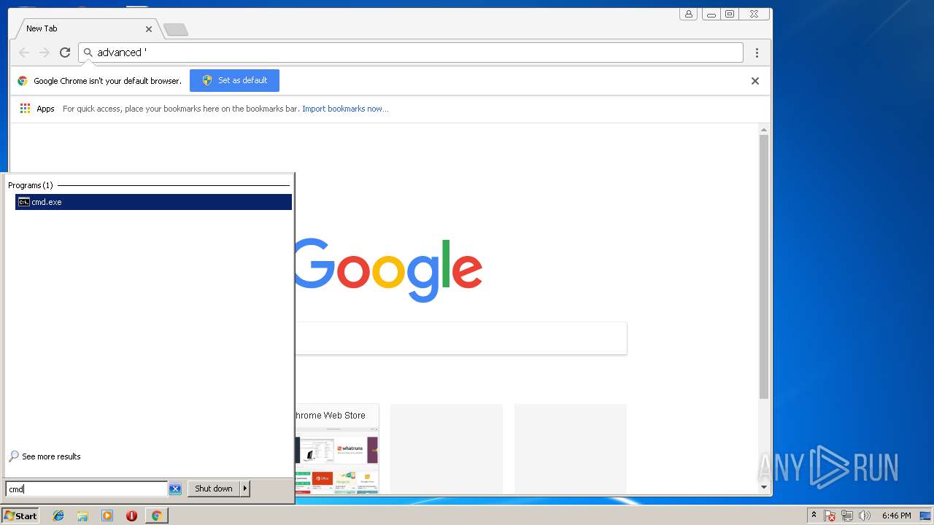Reload the page in Chrome
This screenshot has width=934, height=525.
65,52
